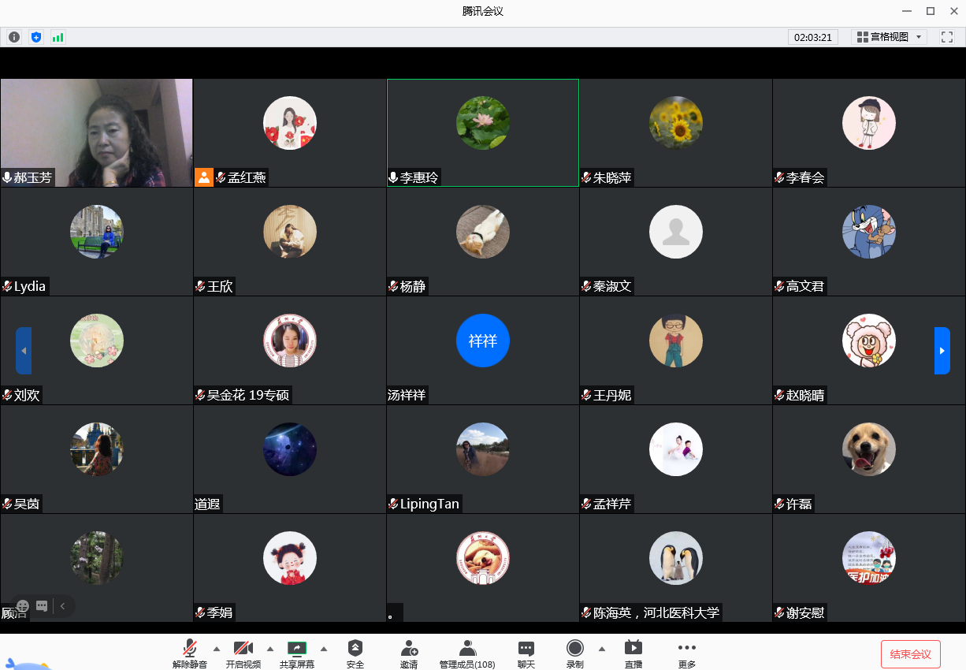Turn on camera with 开启视频
The width and height of the screenshot is (966, 670).
point(243,653)
